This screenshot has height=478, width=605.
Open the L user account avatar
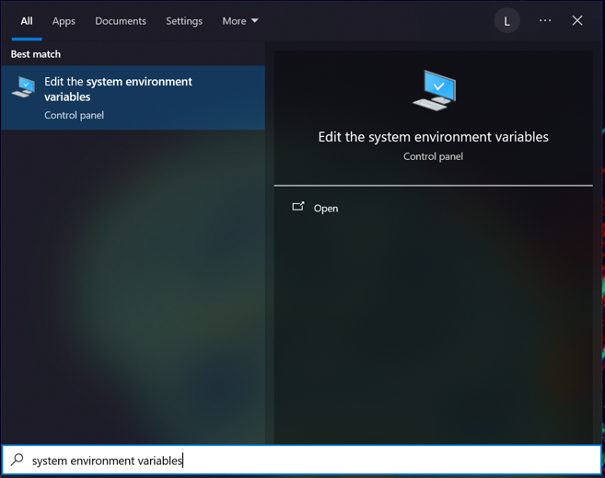pyautogui.click(x=507, y=21)
